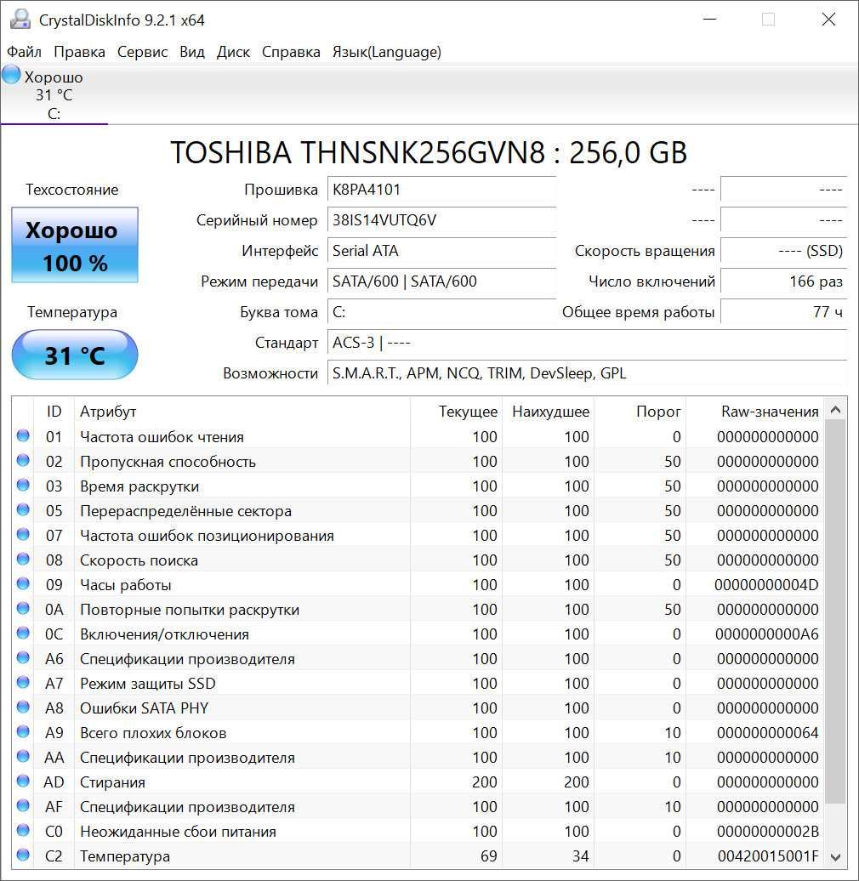Click status orb for attribute 01 row

(x=23, y=435)
